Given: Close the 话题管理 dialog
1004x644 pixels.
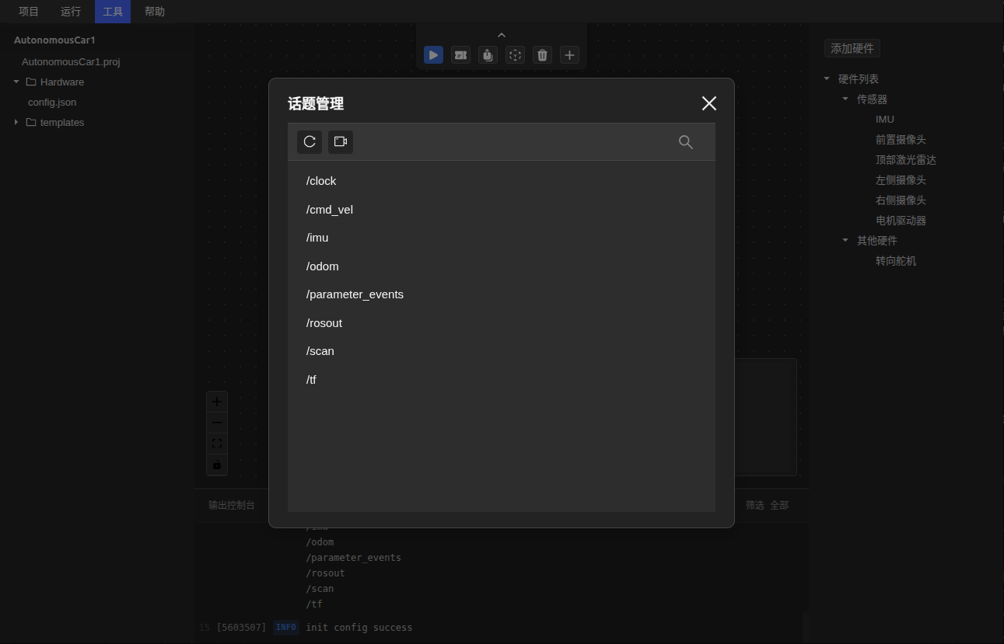Looking at the screenshot, I should [708, 103].
